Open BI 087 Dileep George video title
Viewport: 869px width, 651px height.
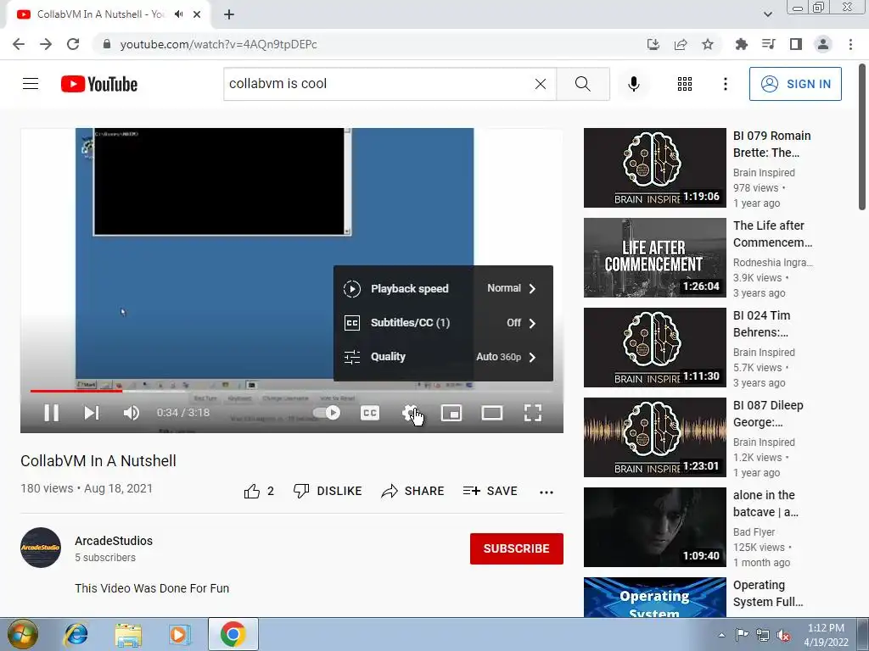[768, 414]
